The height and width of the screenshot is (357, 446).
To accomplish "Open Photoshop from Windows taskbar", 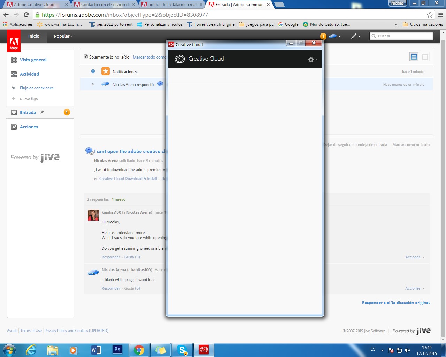I will click(x=117, y=350).
